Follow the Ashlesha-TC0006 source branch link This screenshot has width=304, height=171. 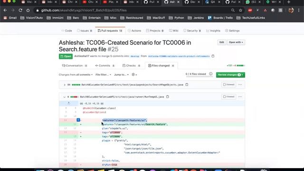179,56
